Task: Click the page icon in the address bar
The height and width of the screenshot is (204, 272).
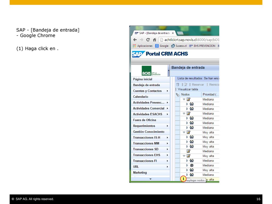Action: coord(161,40)
